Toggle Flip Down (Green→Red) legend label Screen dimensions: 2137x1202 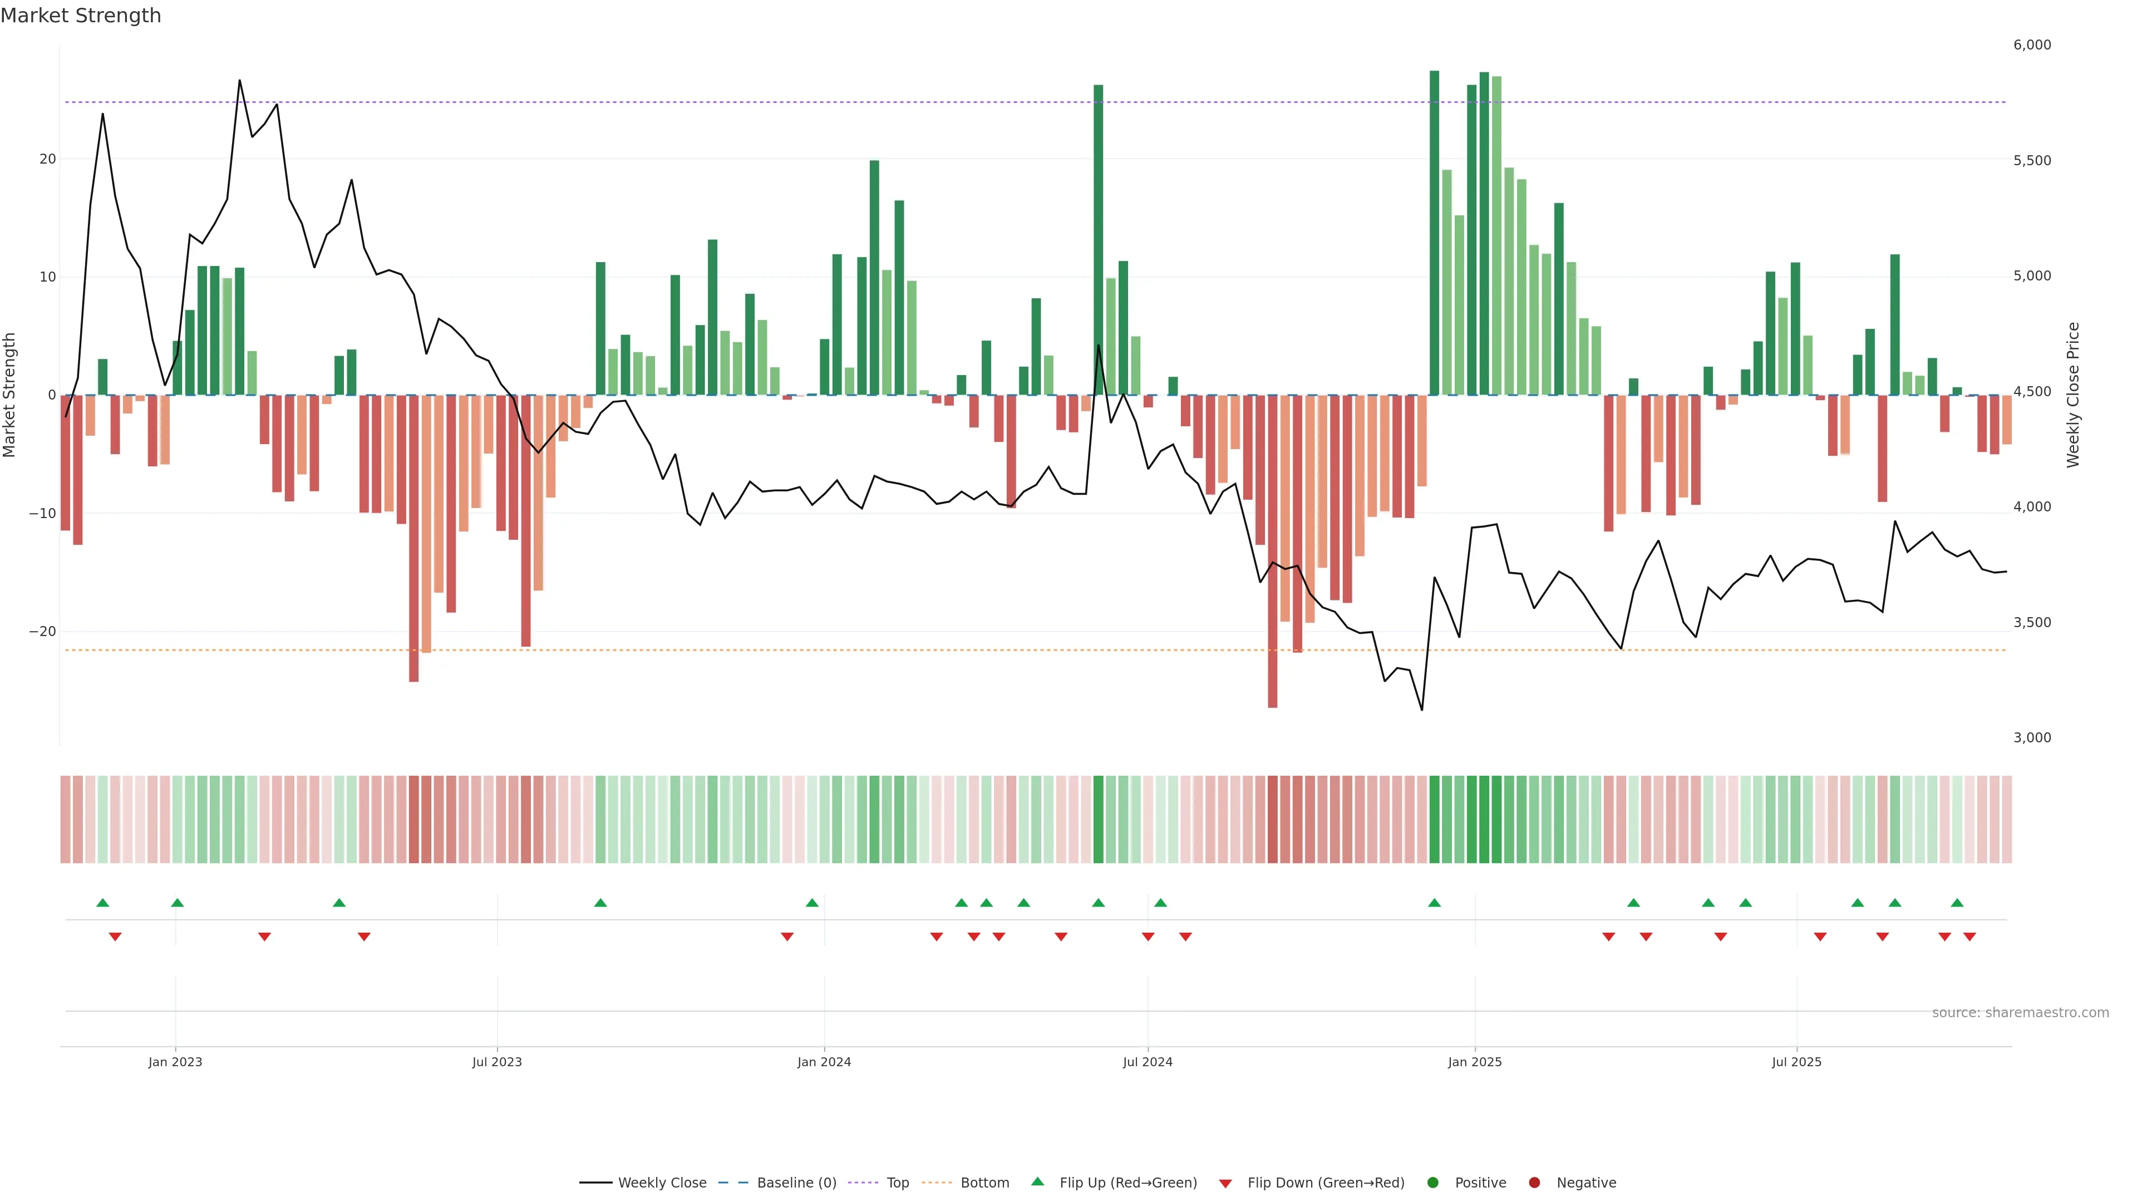pyautogui.click(x=1326, y=1182)
